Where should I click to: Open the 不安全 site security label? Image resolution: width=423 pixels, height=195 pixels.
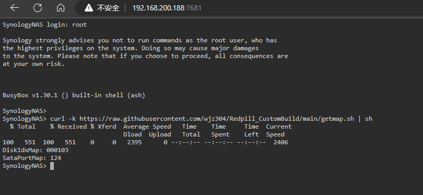click(108, 8)
